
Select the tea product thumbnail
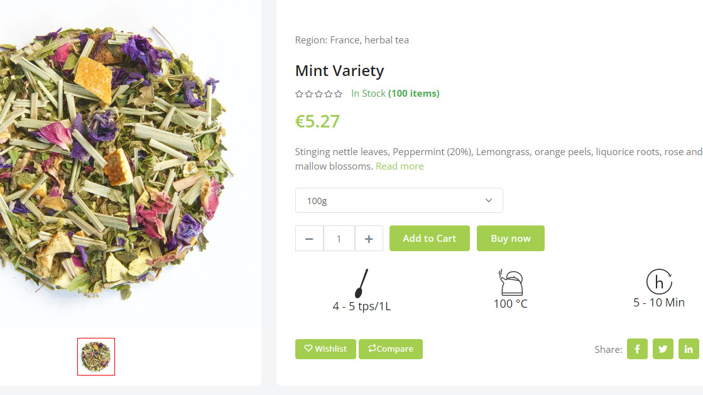click(x=96, y=357)
